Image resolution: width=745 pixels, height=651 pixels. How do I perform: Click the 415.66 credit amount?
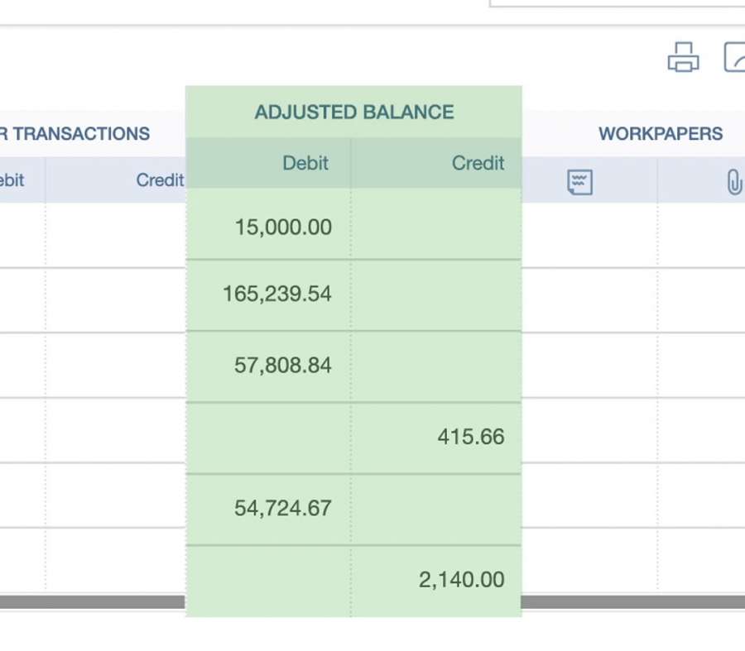pyautogui.click(x=471, y=437)
